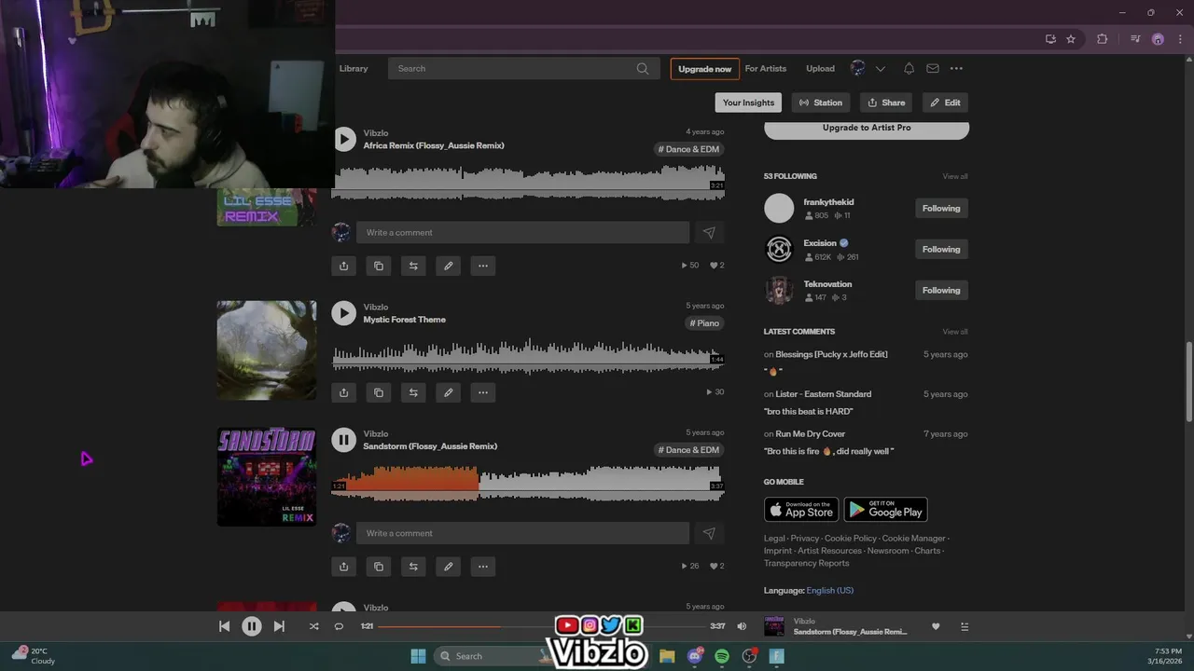Open the next-up queue icon
Viewport: 1194px width, 671px height.
(x=965, y=627)
